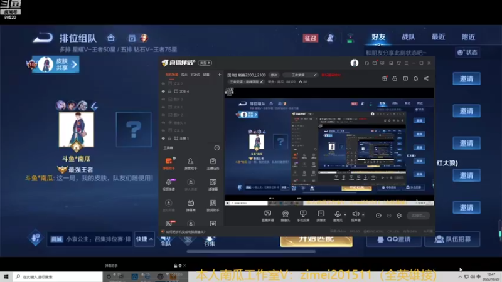Click the headset support icon in the title bar
Screen dimensions: 502x282
366,63
